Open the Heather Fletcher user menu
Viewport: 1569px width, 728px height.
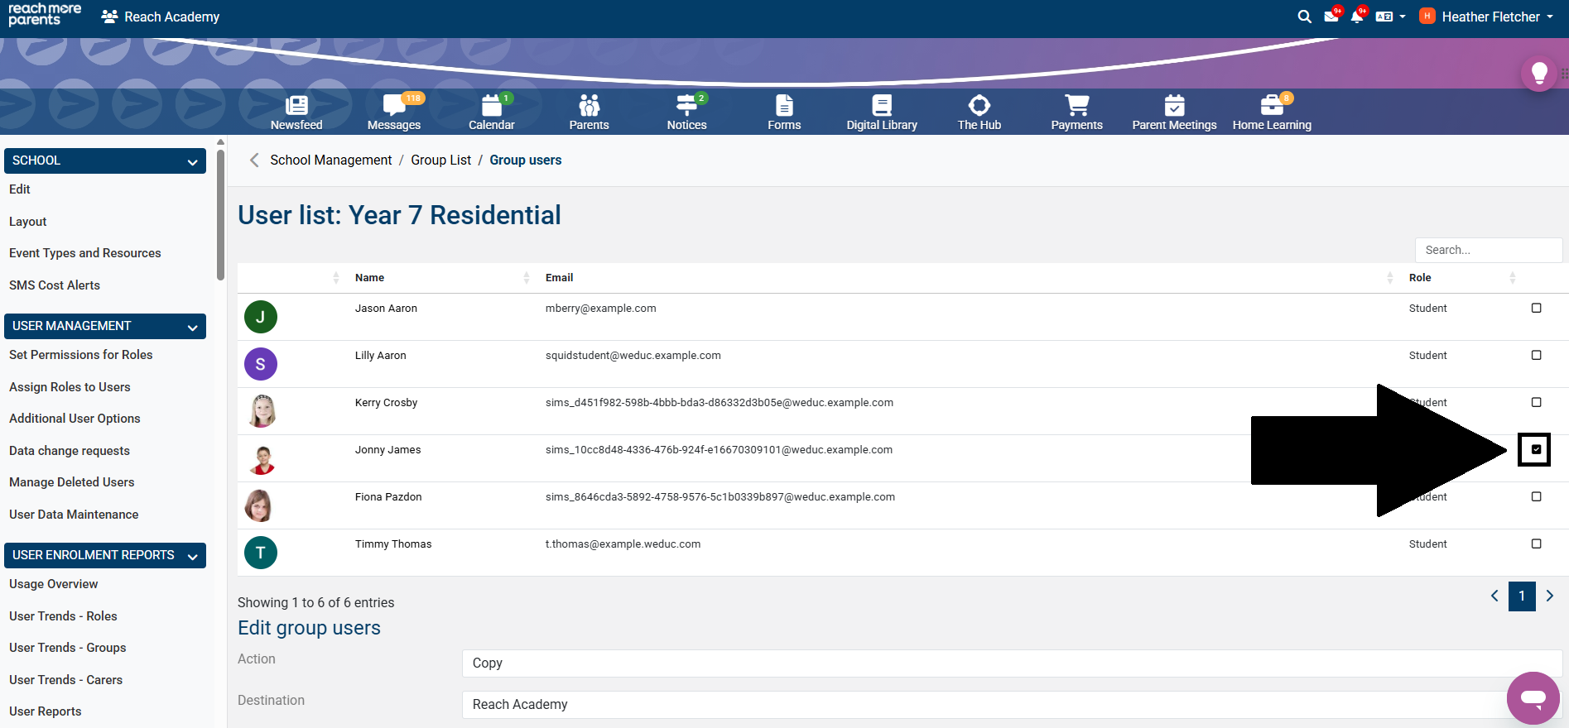pyautogui.click(x=1489, y=17)
